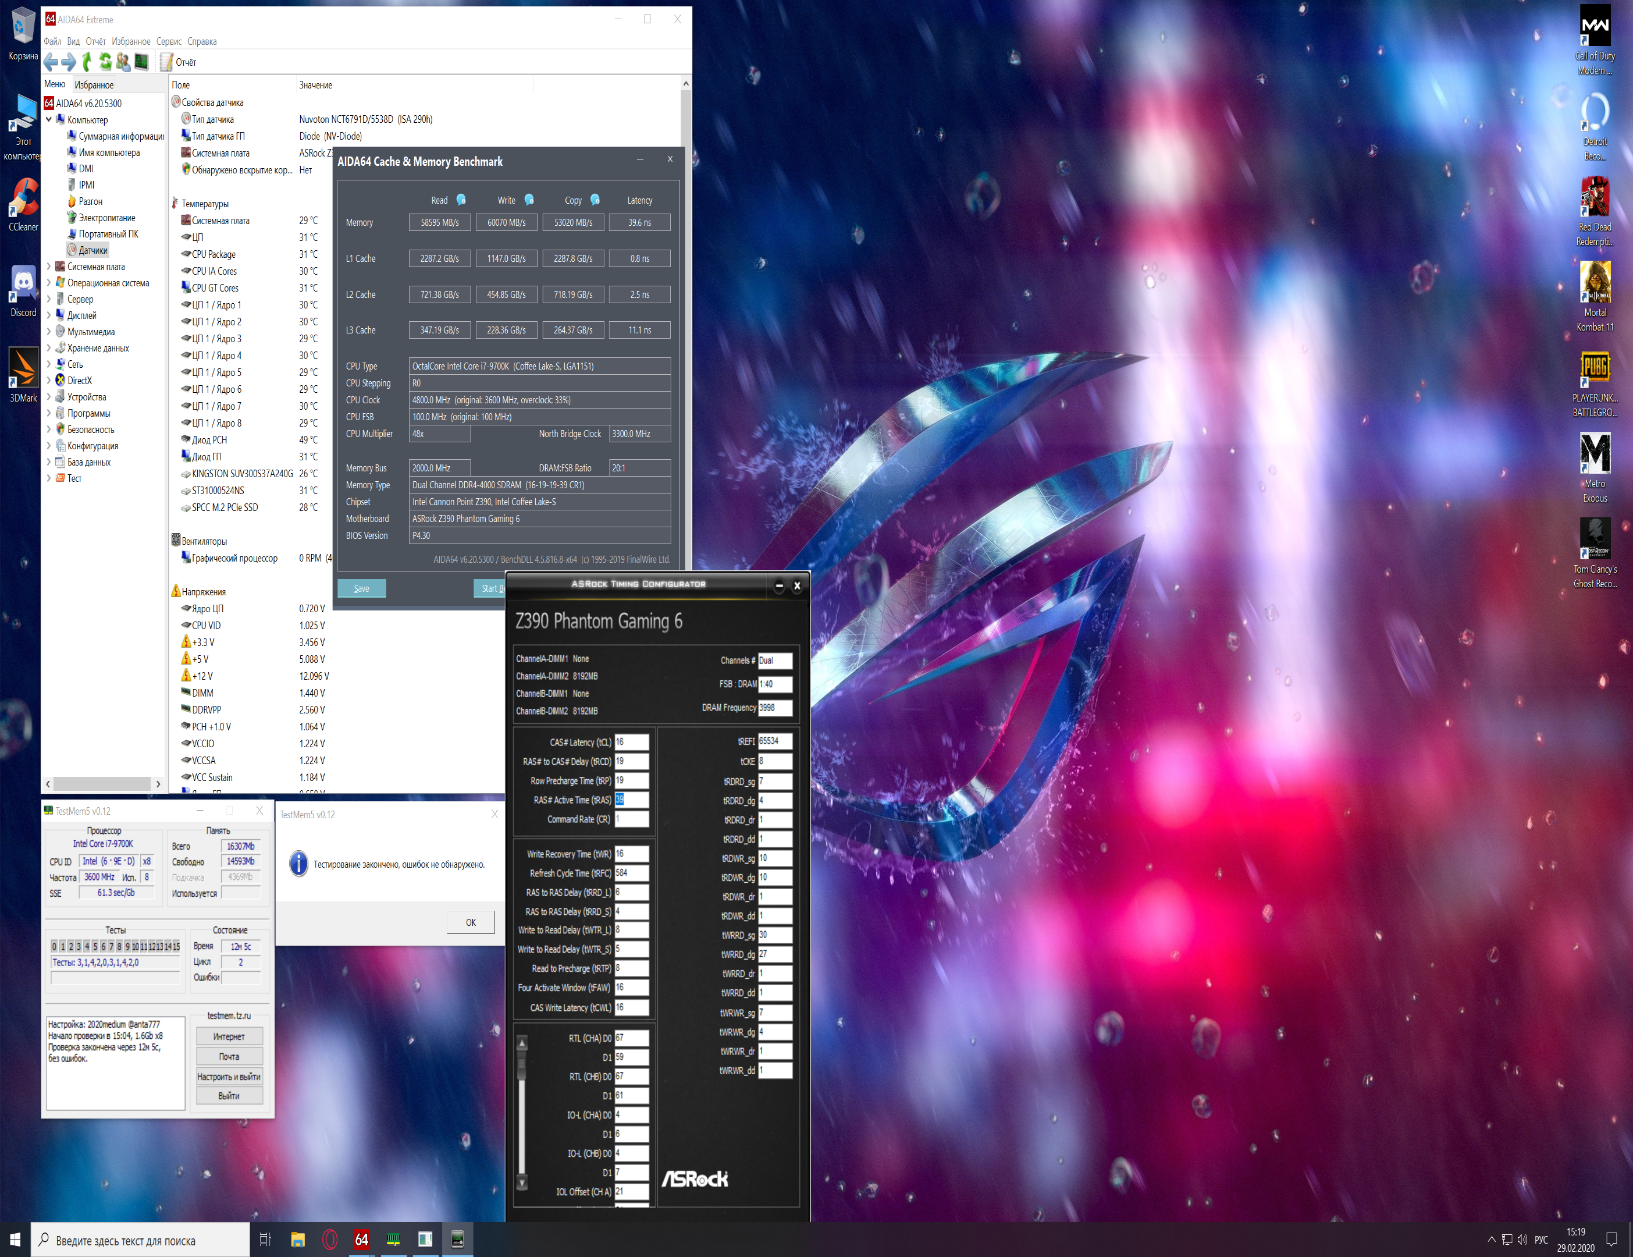Click AIDA64 icon in the taskbar
1633x1257 pixels.
click(x=361, y=1240)
